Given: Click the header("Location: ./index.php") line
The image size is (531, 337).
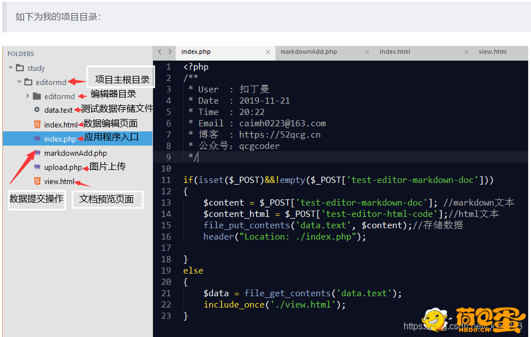Looking at the screenshot, I should point(285,237).
